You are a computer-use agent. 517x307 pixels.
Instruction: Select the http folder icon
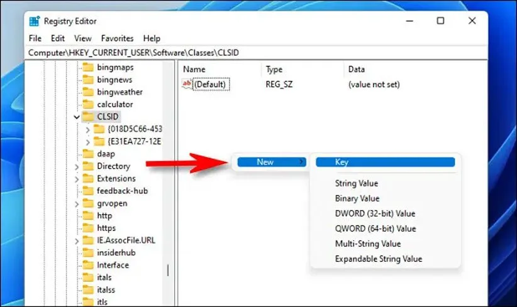(x=88, y=215)
